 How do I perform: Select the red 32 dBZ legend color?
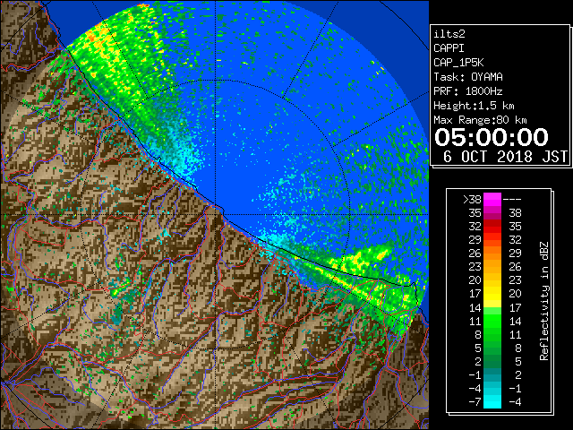[x=492, y=227]
